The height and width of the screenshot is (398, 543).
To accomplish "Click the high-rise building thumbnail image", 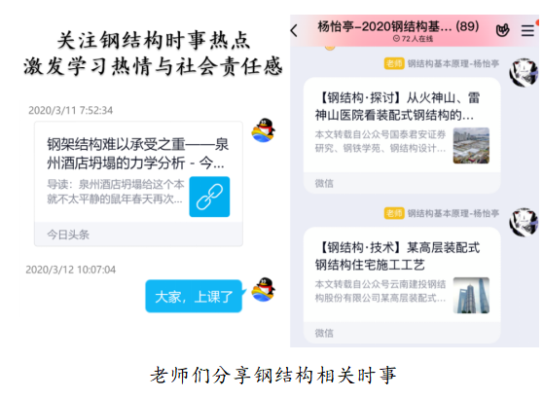I will (x=471, y=295).
